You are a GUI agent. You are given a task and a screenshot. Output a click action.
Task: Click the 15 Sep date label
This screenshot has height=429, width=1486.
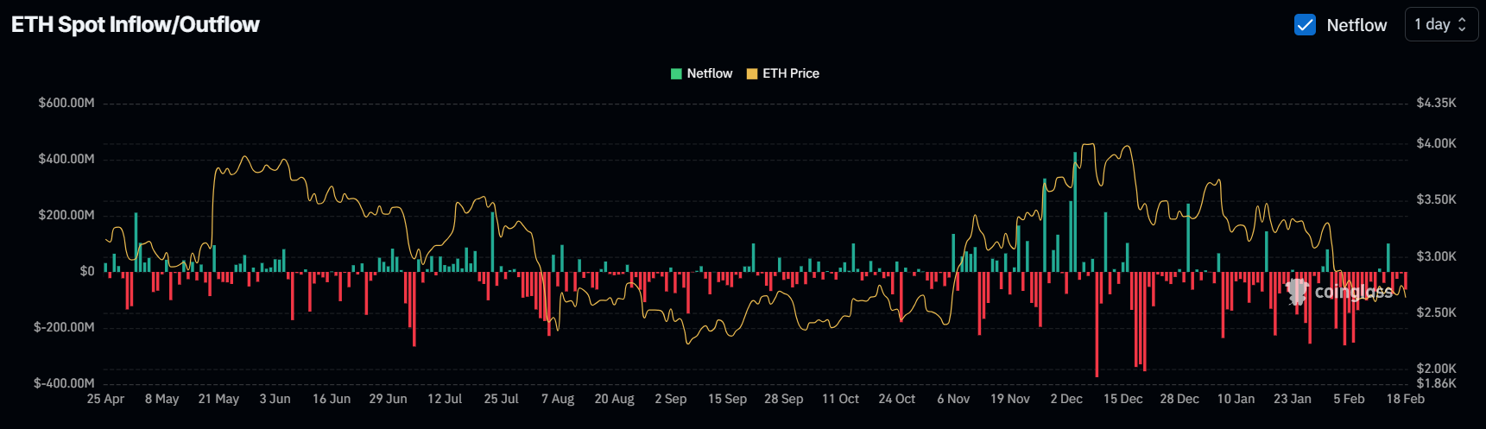(x=727, y=399)
